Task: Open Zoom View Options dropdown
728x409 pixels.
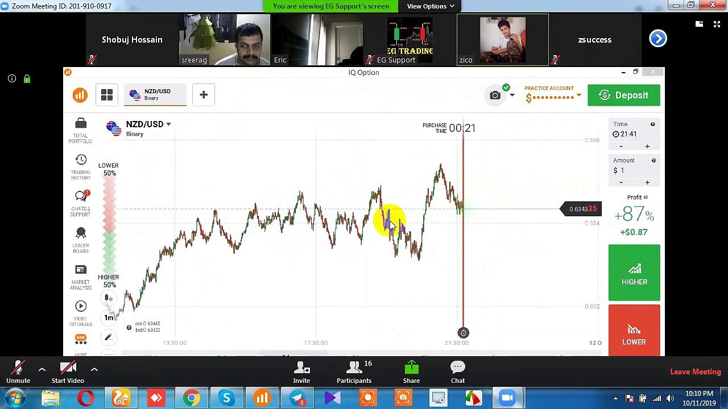Action: coord(431,6)
